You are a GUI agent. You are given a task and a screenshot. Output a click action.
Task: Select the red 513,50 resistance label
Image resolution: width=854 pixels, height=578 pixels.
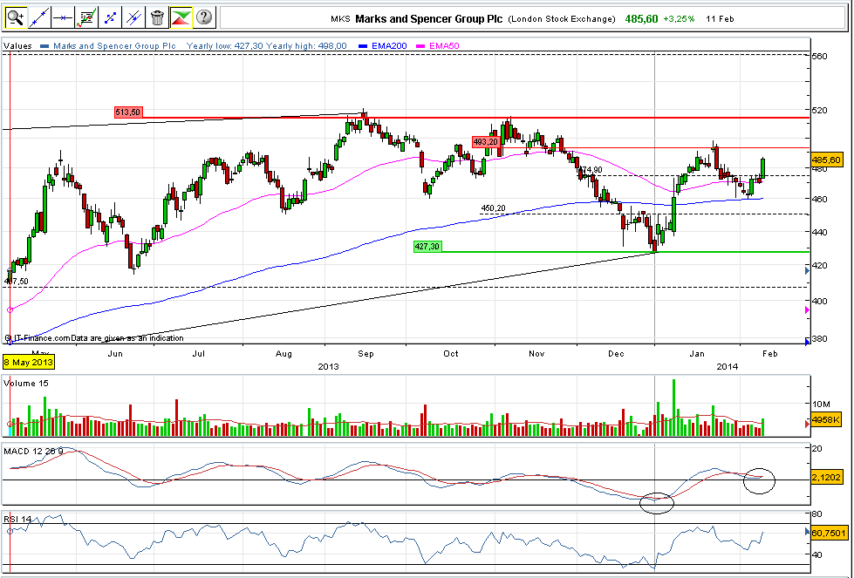(128, 112)
